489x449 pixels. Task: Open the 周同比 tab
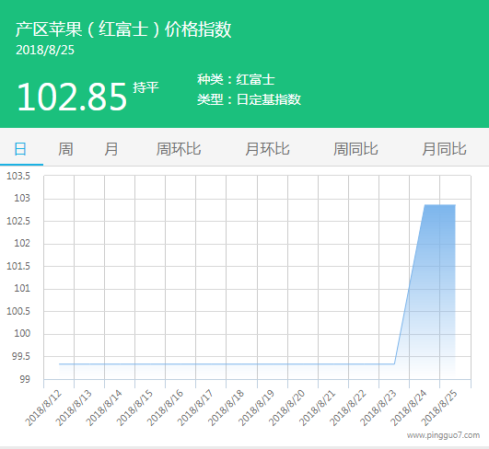pos(355,149)
